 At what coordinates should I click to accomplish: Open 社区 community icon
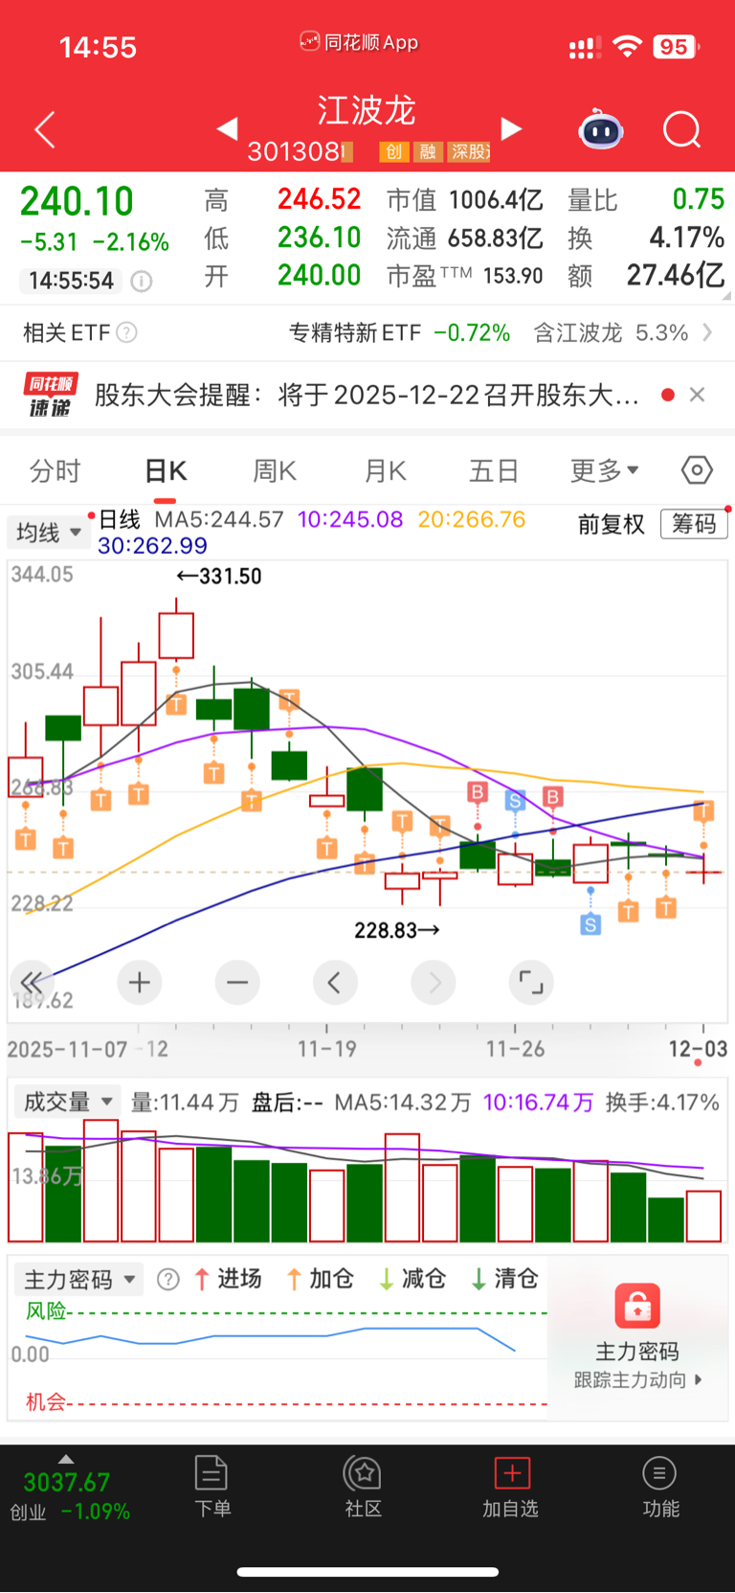(364, 1486)
